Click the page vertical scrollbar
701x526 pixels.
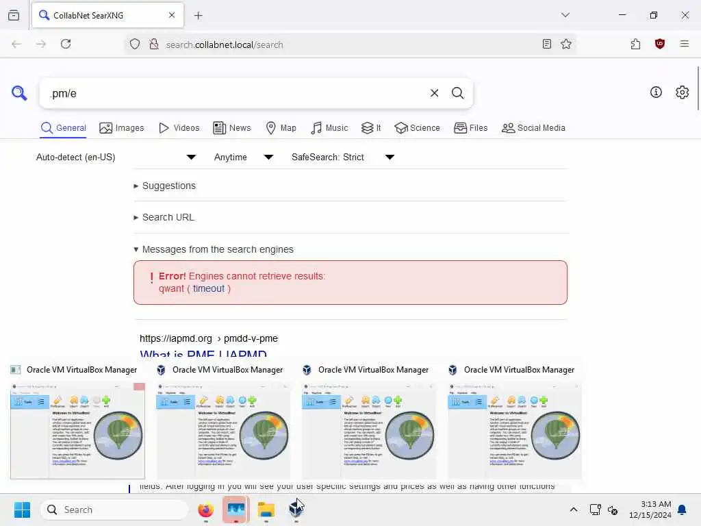pos(698,88)
